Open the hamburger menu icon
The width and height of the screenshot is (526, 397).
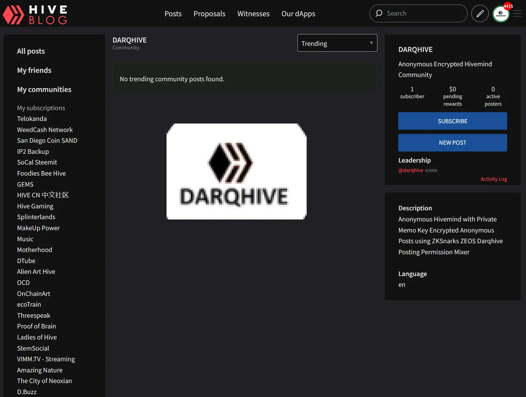pos(517,14)
